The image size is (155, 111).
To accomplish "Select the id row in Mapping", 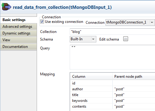I will [x=113, y=83].
